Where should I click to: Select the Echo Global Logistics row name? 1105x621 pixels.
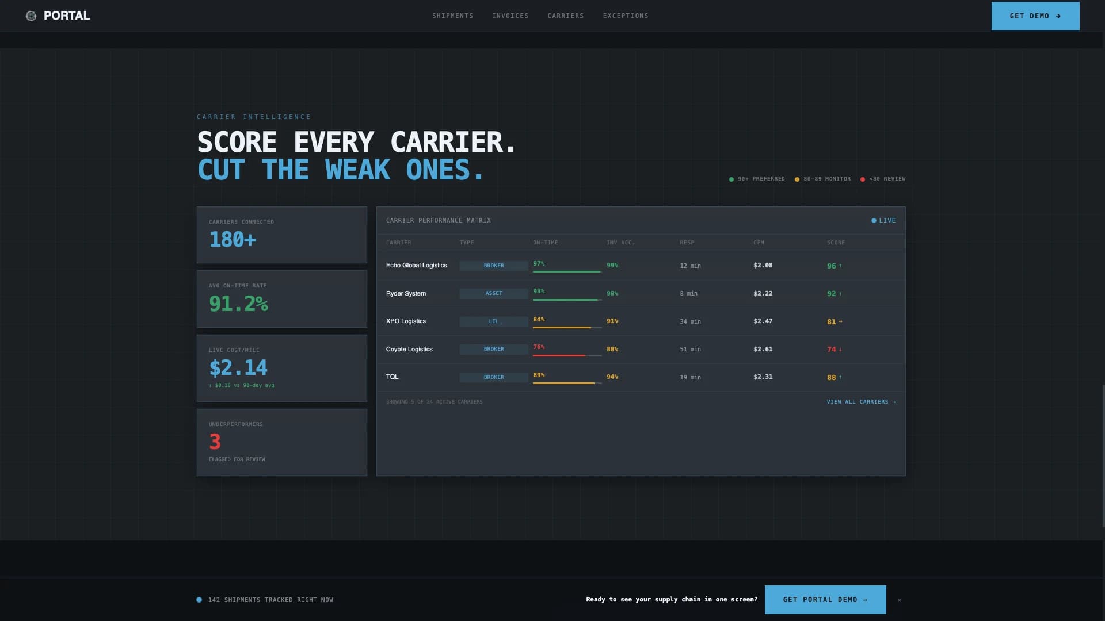416,266
